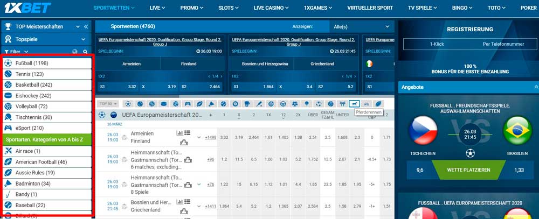Filter by gamepad eSport icon in the sport row

pos(188,104)
